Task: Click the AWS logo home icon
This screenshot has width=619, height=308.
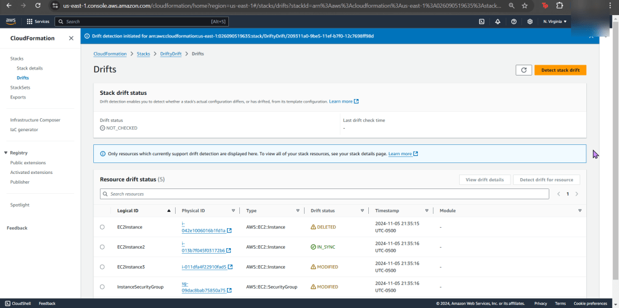Action: [11, 21]
